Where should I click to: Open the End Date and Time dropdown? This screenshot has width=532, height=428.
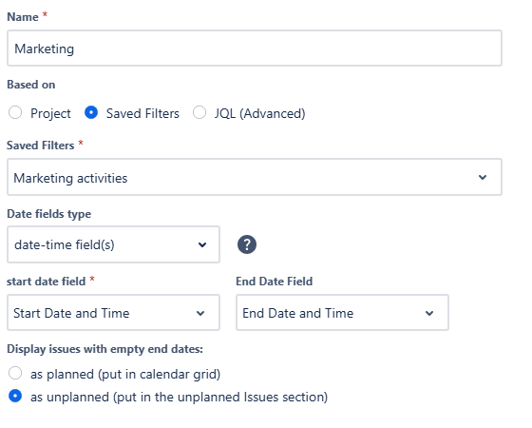(x=342, y=313)
